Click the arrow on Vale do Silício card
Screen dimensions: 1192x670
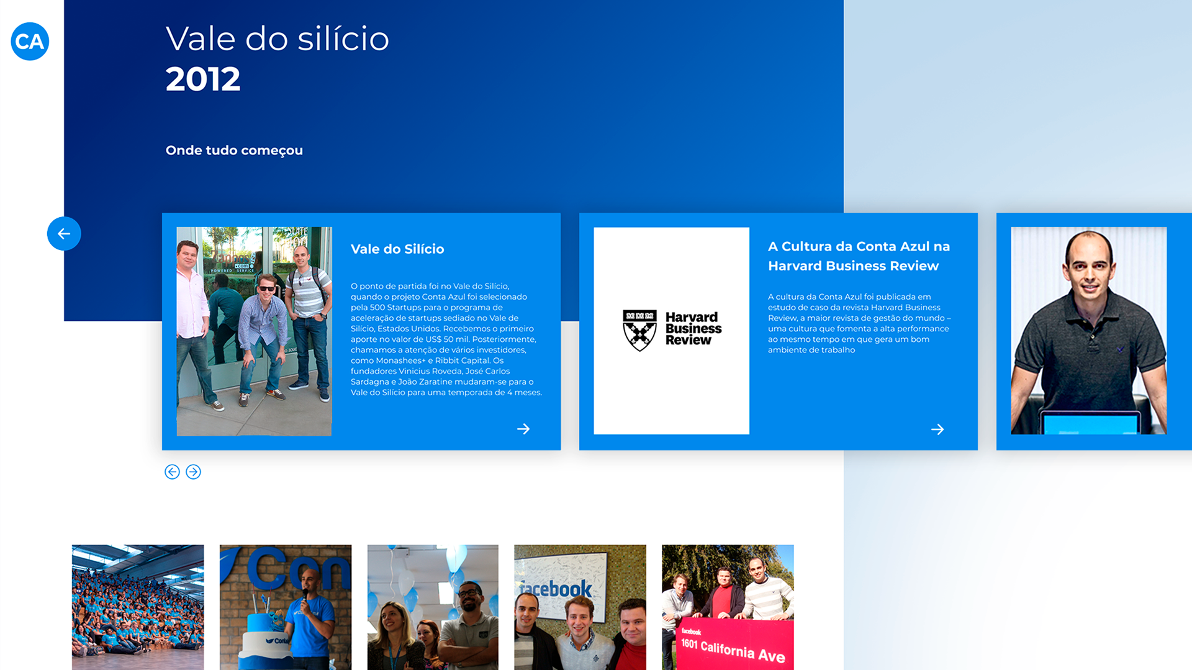click(523, 429)
